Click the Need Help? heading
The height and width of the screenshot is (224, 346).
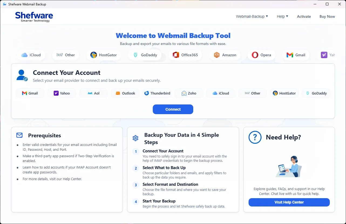pos(283,137)
